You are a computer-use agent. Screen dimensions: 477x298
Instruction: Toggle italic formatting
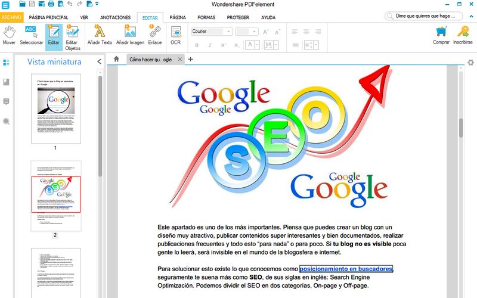pos(210,45)
